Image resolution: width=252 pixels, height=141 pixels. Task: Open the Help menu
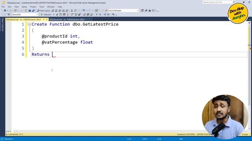pos(60,7)
